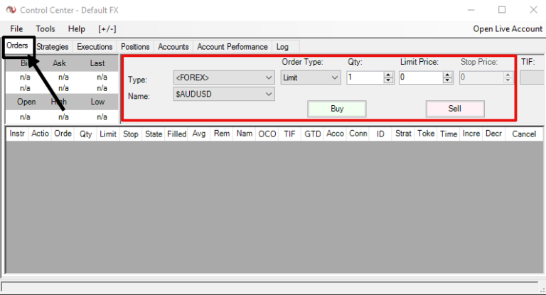Click the green Buy button
This screenshot has width=546, height=295.
(337, 109)
